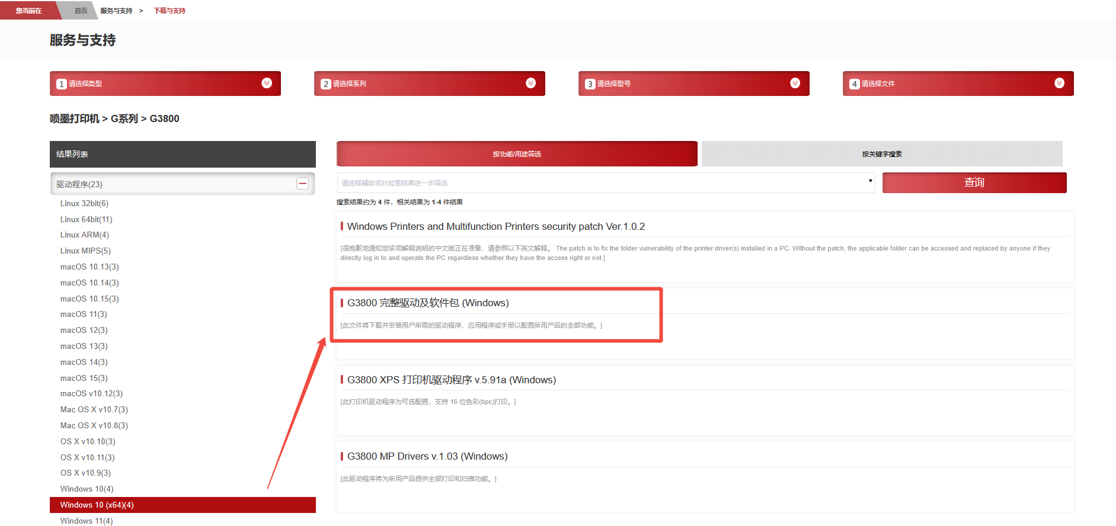Select macOS 13(3) in list
Viewport: 1116px width, 526px height.
click(84, 346)
